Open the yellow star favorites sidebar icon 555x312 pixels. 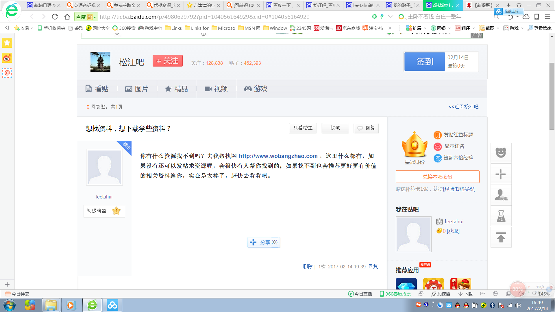[7, 43]
